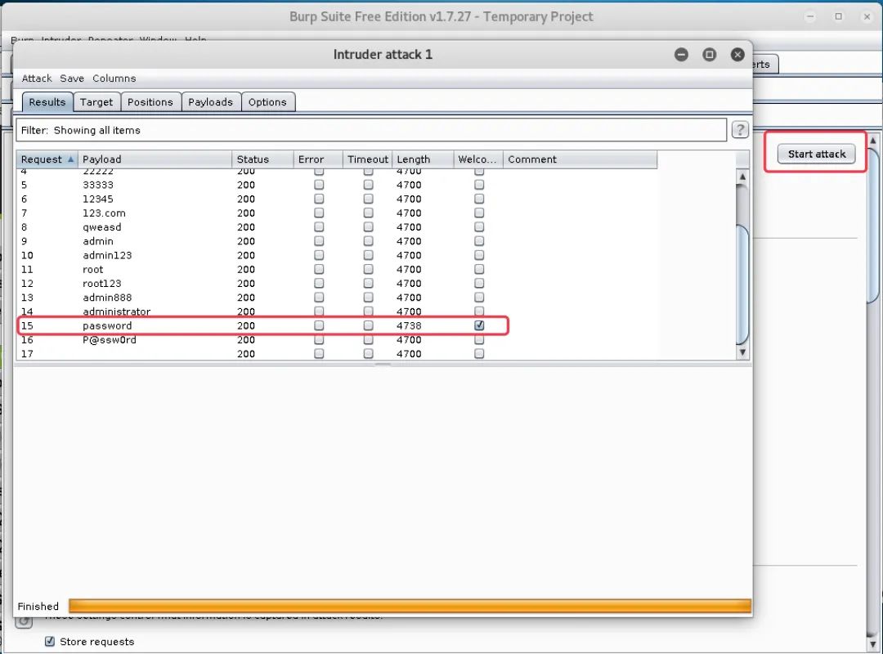Sort by the Length column header
Screen dimensions: 883x654
[423, 159]
